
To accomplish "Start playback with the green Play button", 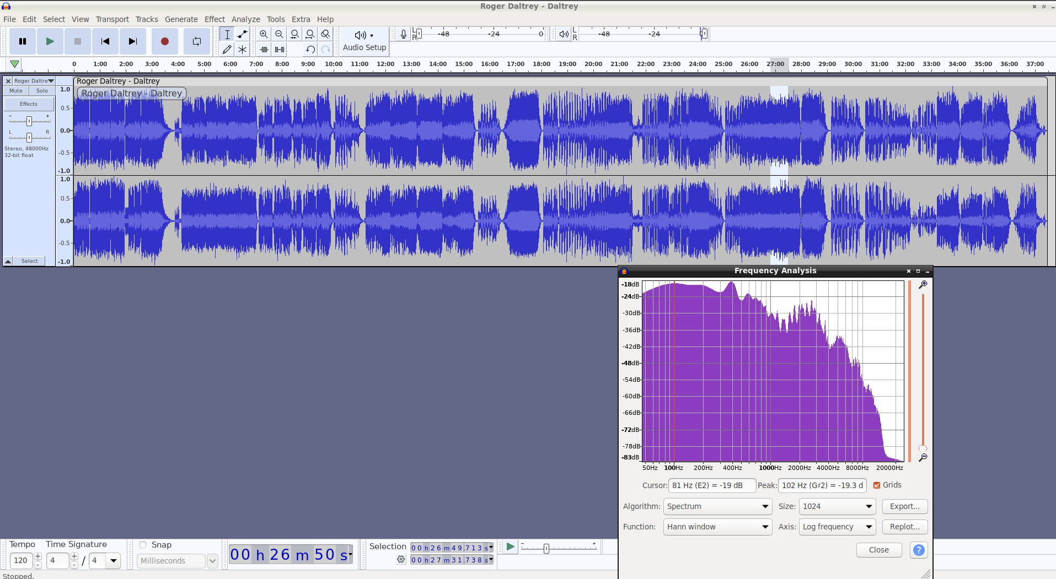I will tap(50, 41).
